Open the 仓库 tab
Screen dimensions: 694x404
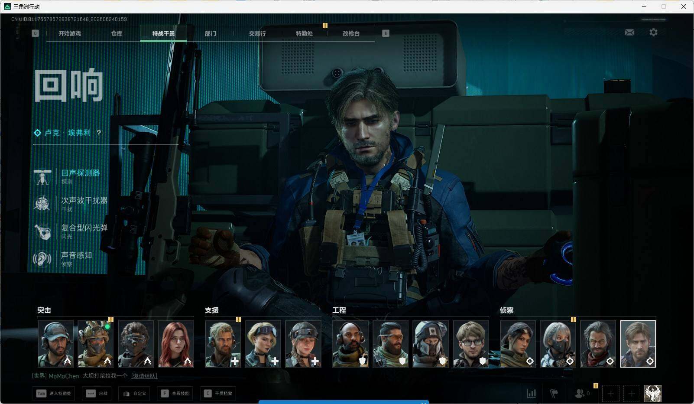coord(117,33)
